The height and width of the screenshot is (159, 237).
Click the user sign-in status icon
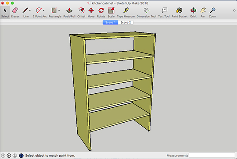tap(14, 155)
